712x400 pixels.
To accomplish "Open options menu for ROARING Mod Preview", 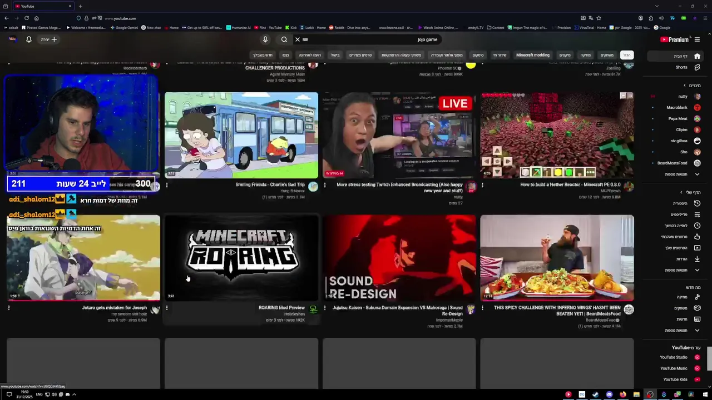I will pos(167,308).
